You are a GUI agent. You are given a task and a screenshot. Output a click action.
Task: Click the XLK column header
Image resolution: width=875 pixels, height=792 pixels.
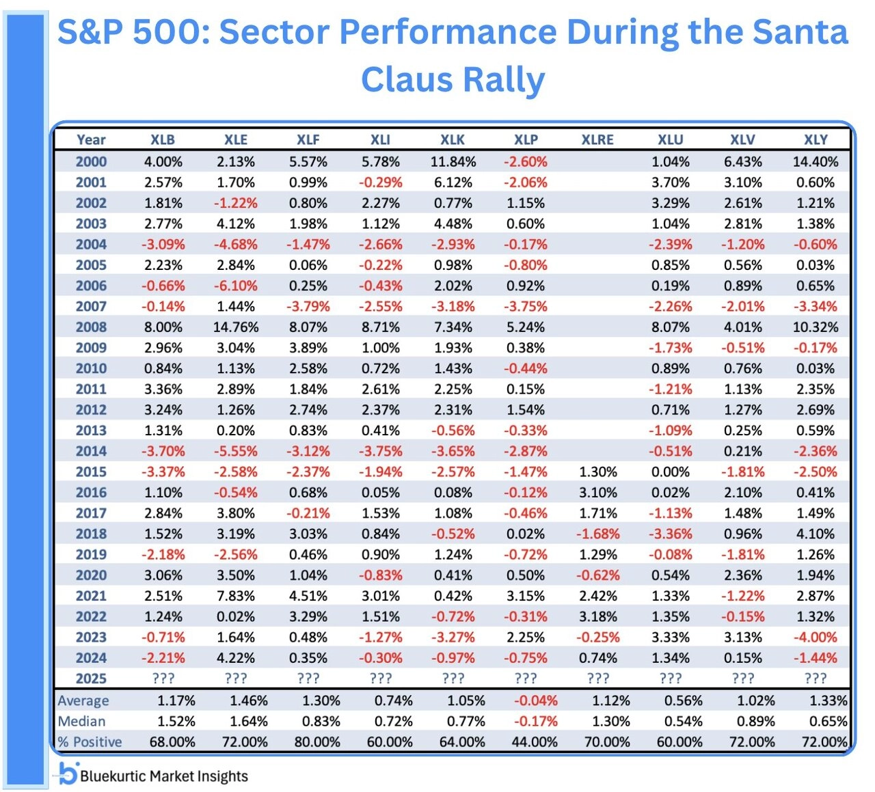point(453,139)
